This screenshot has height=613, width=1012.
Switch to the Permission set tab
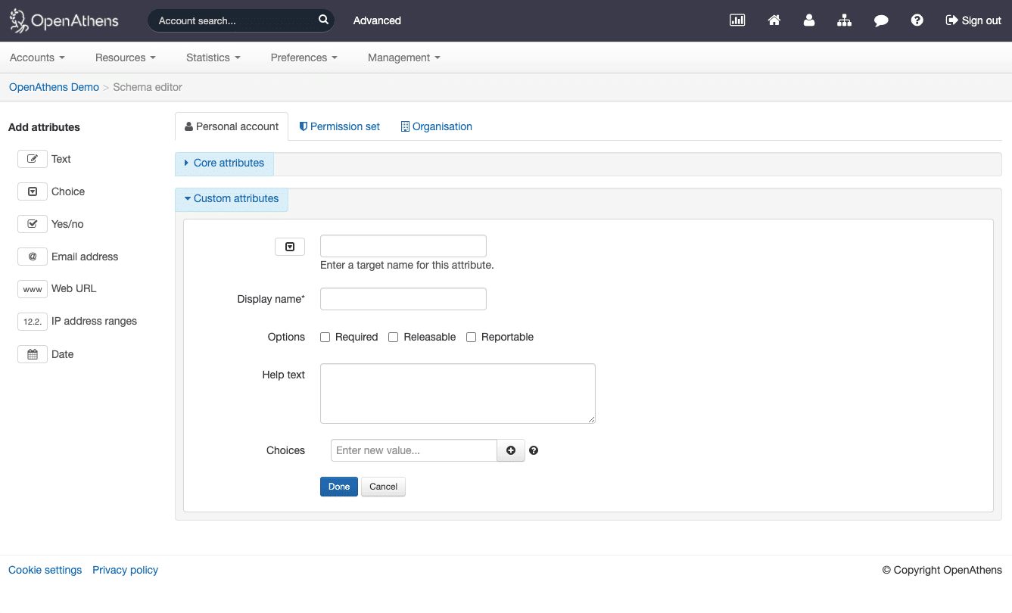(339, 126)
